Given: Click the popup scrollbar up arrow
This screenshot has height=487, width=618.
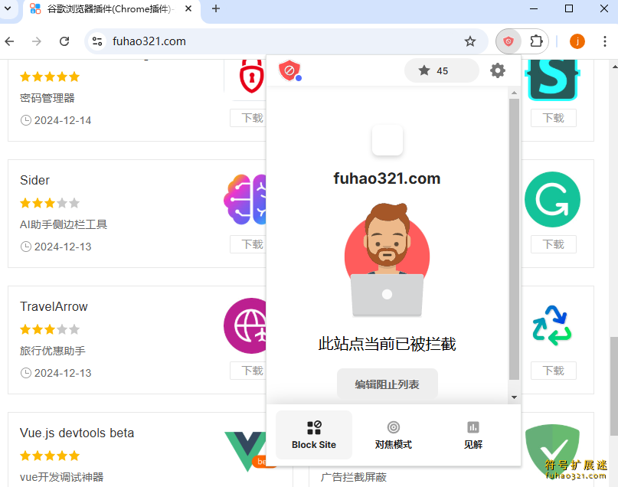Looking at the screenshot, I should [514, 93].
